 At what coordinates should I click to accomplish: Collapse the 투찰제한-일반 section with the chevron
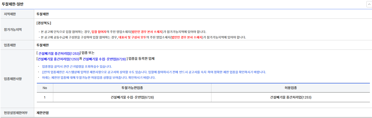(x=369, y=4)
